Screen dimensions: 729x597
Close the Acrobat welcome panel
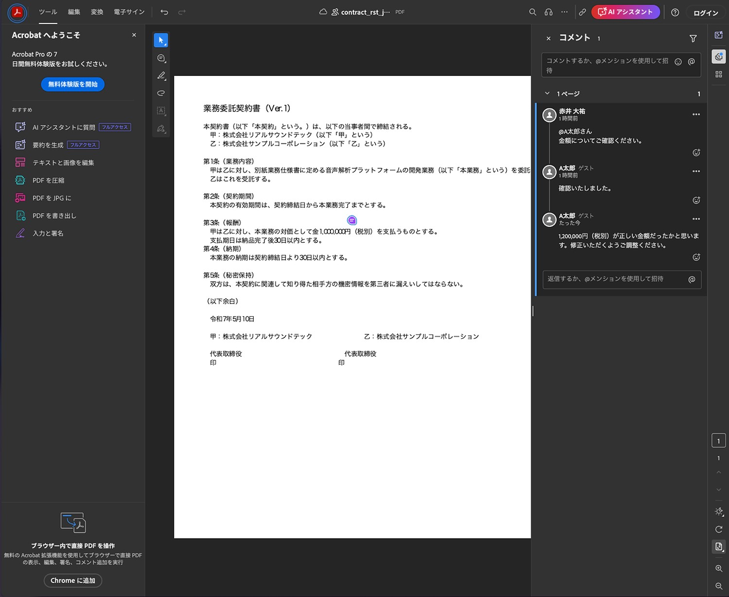click(134, 35)
